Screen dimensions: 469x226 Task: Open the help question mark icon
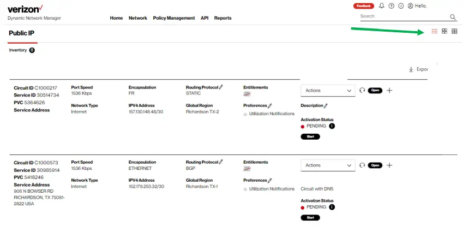pos(391,6)
